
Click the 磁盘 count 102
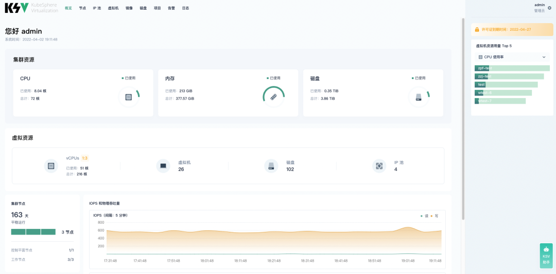click(x=290, y=169)
